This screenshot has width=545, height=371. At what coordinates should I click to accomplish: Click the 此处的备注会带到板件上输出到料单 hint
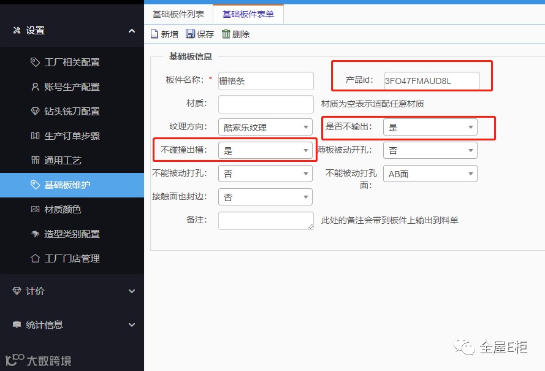point(390,220)
